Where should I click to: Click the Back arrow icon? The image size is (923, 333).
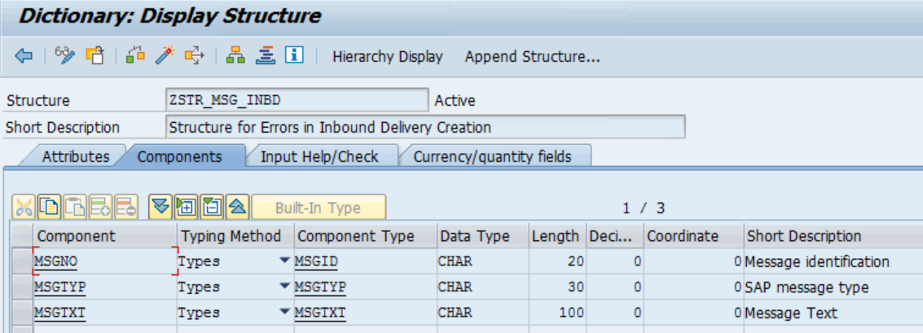tap(24, 56)
